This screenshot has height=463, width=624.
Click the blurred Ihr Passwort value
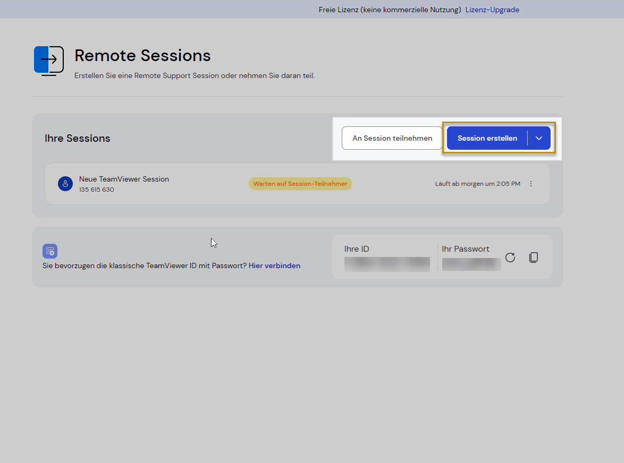click(x=471, y=264)
